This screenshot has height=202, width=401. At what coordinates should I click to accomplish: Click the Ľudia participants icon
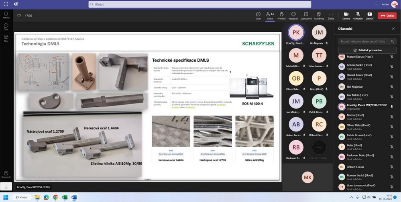(x=270, y=15)
